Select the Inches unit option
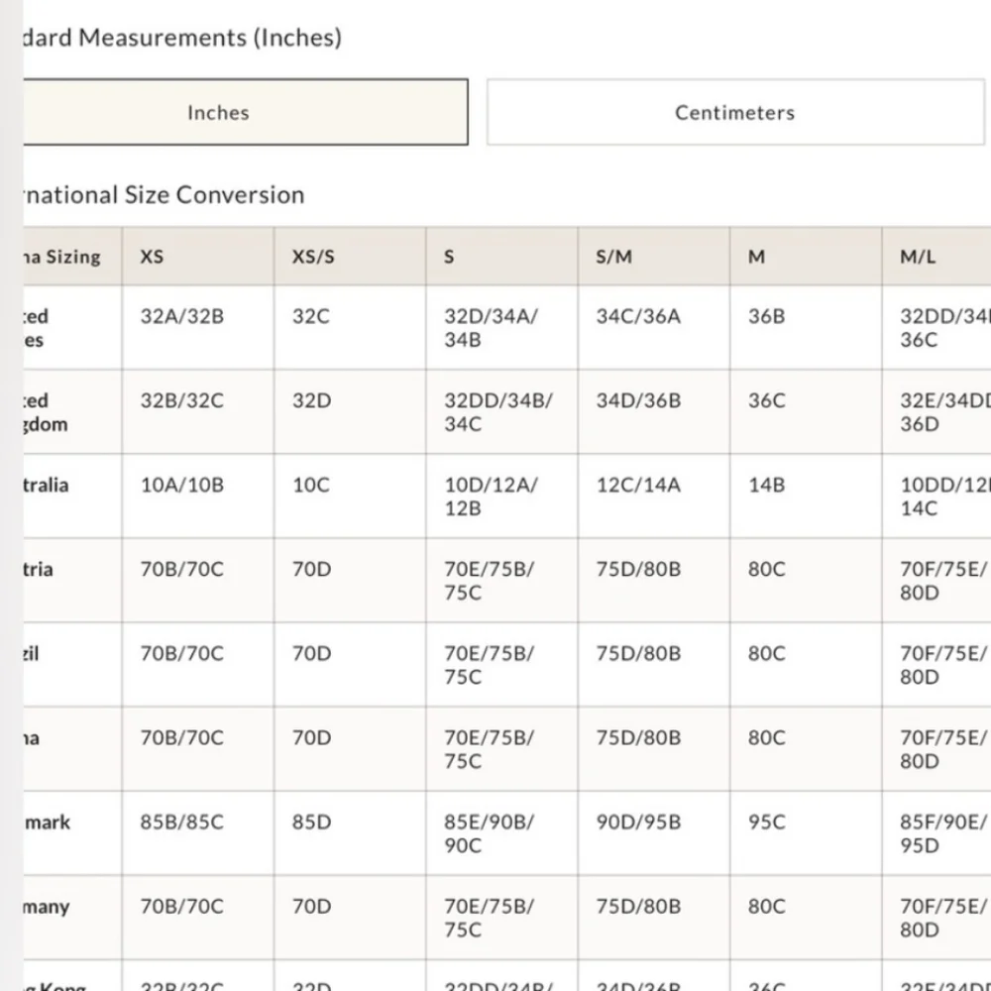 click(245, 113)
